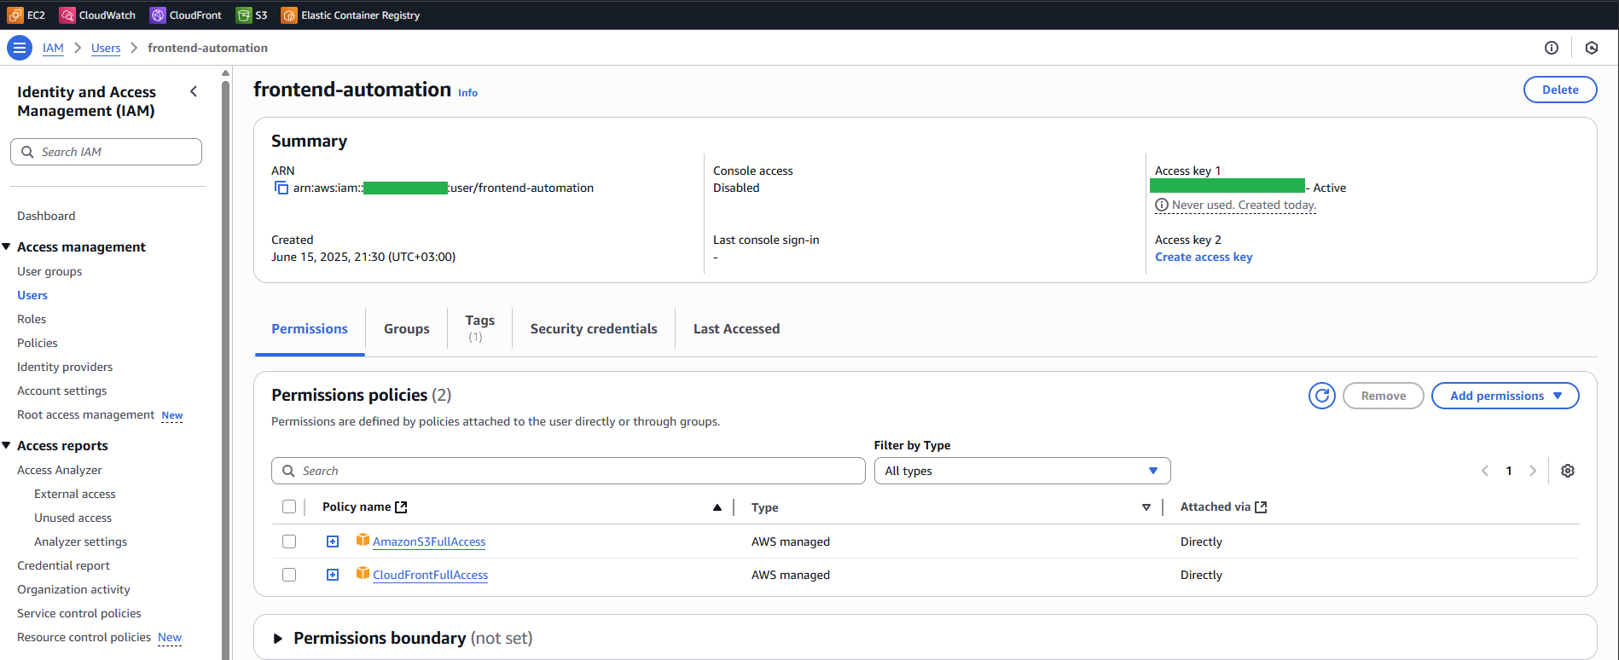Expand the CloudFrontFullAccess policy details

click(333, 575)
